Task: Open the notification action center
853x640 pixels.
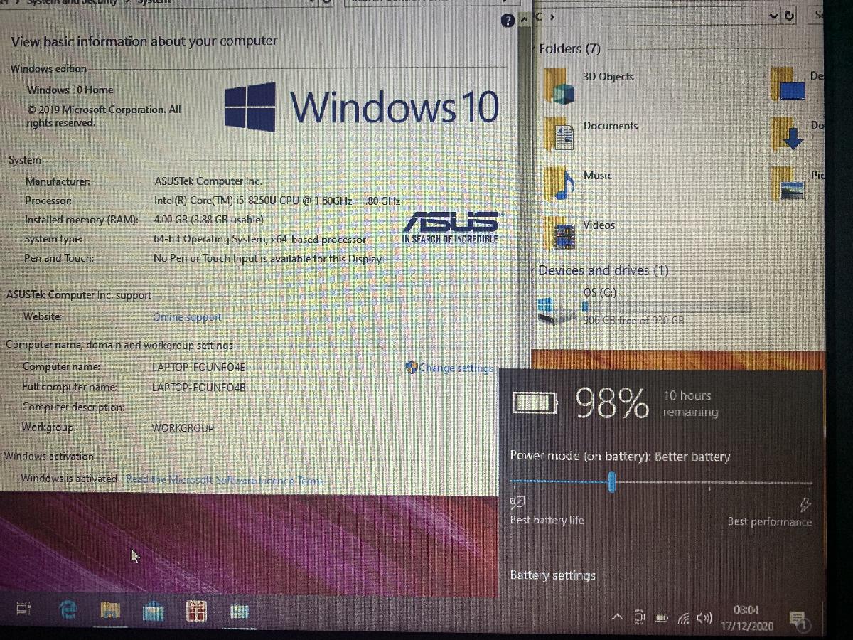Action: click(x=797, y=619)
